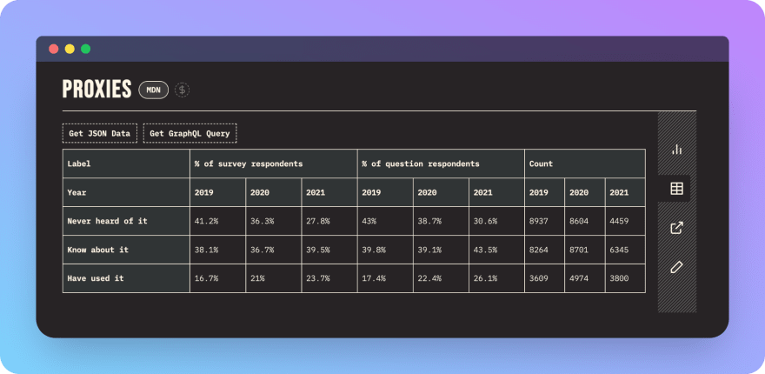Select the table view icon
The height and width of the screenshot is (374, 765).
pos(676,189)
